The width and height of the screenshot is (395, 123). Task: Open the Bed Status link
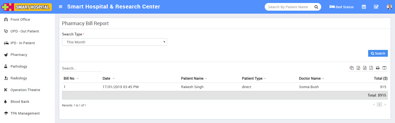click(342, 7)
